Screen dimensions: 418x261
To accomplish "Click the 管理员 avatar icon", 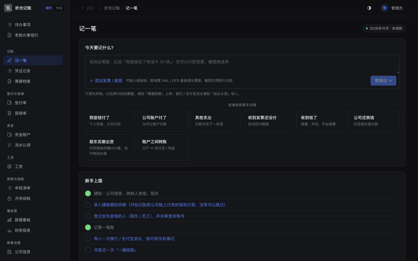I will pos(385,8).
